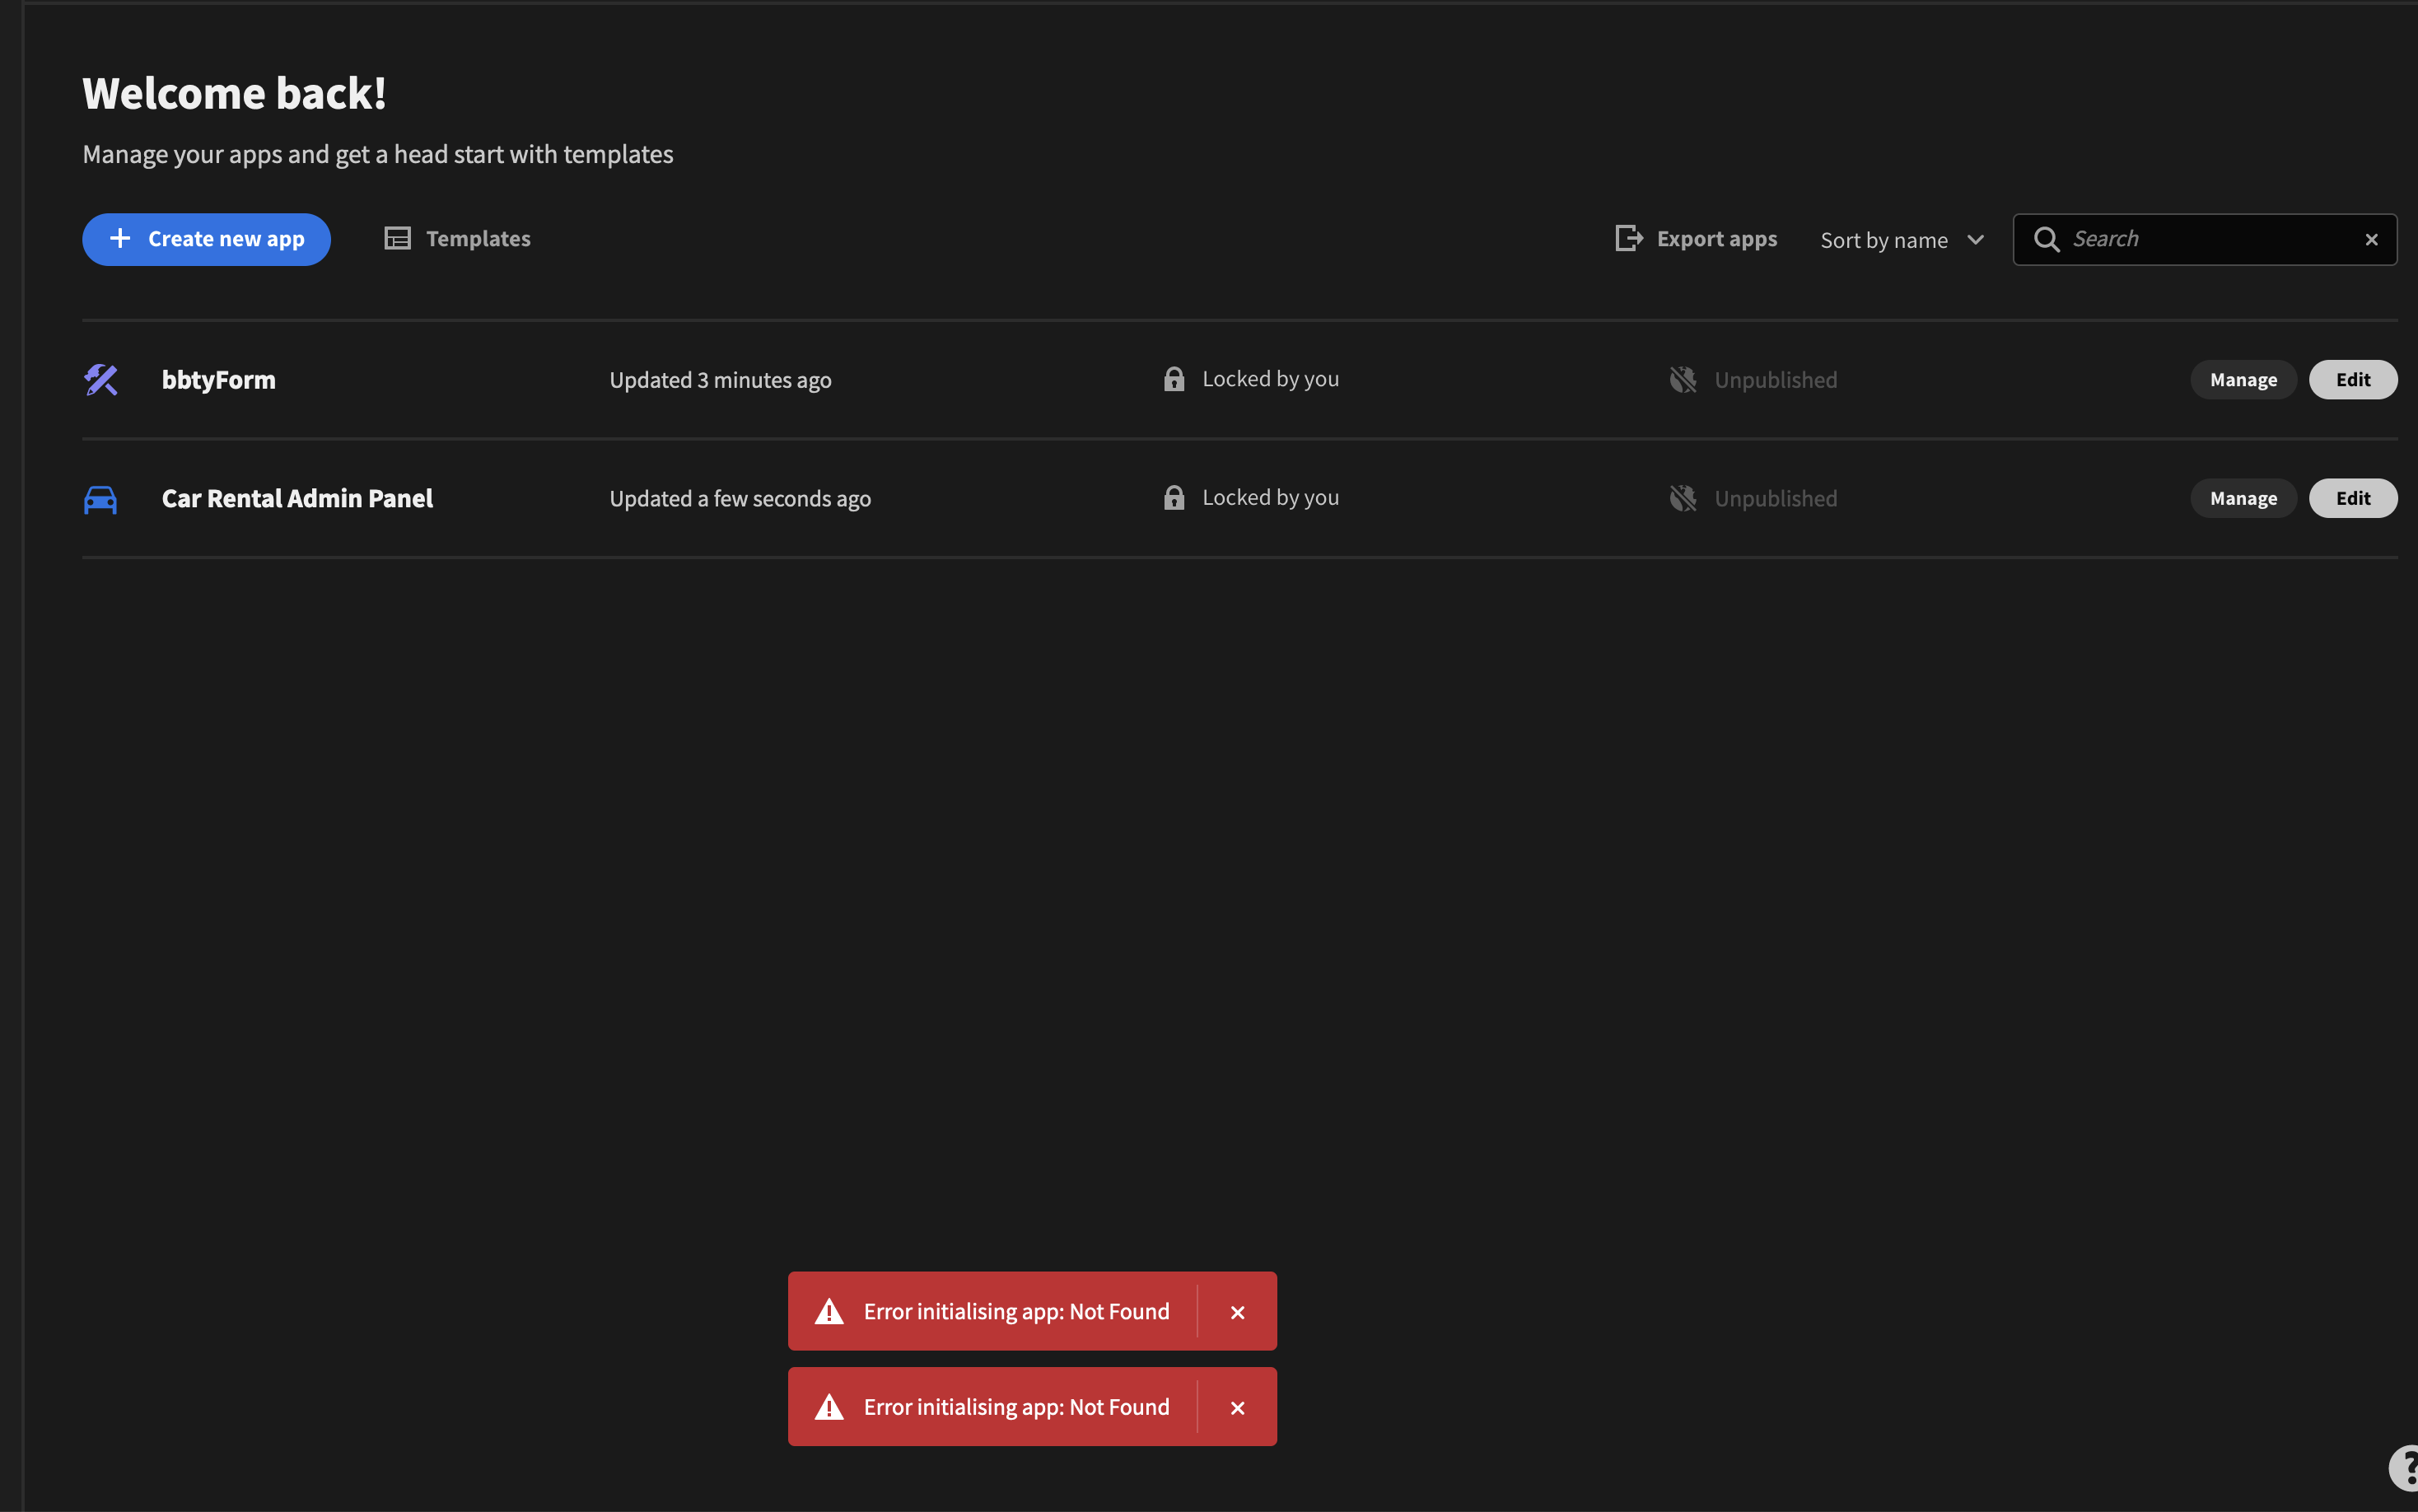Image resolution: width=2418 pixels, height=1512 pixels.
Task: Dismiss the bottom error toast
Action: tap(1237, 1407)
